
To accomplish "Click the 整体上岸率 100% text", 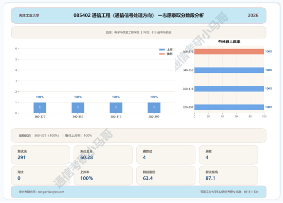I will [78, 135].
